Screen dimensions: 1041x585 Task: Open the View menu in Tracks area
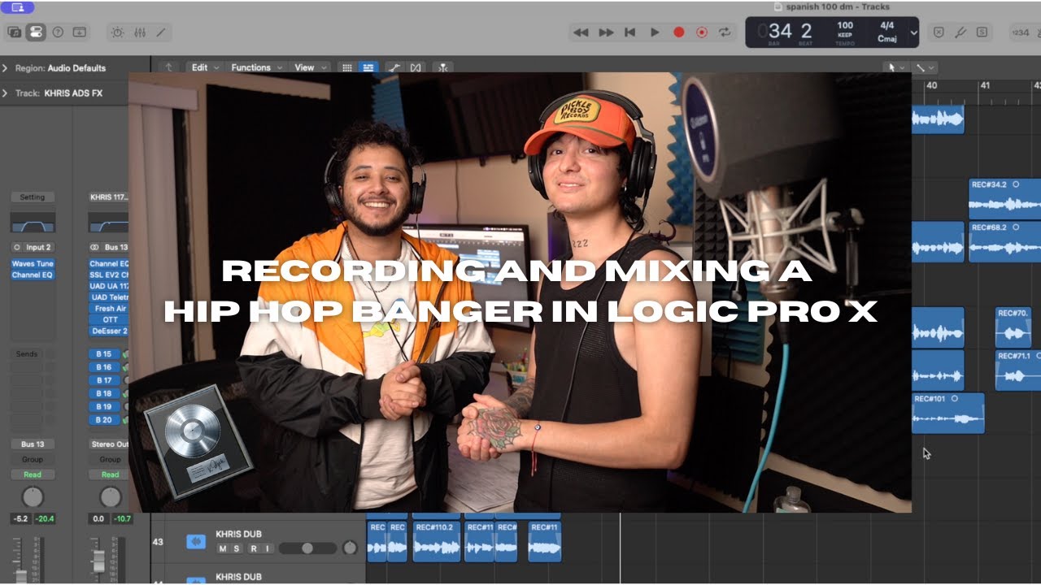pyautogui.click(x=309, y=67)
